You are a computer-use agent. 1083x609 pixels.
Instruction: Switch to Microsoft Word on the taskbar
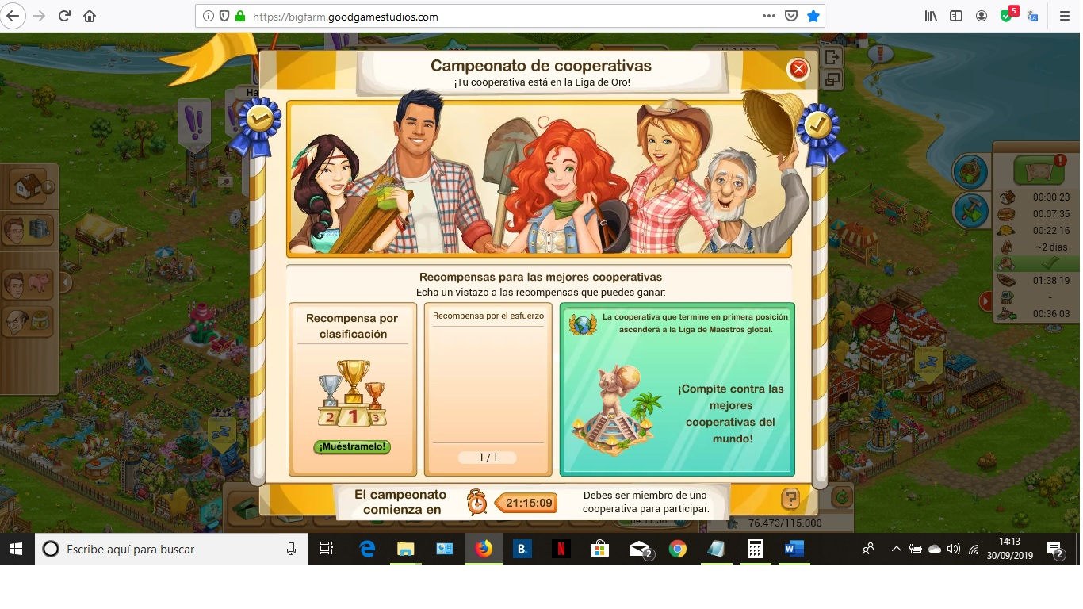[794, 549]
